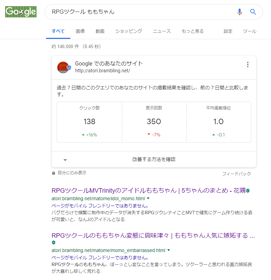Switch to the 画像 tab
Screen dimensions: 271x280
point(80,31)
